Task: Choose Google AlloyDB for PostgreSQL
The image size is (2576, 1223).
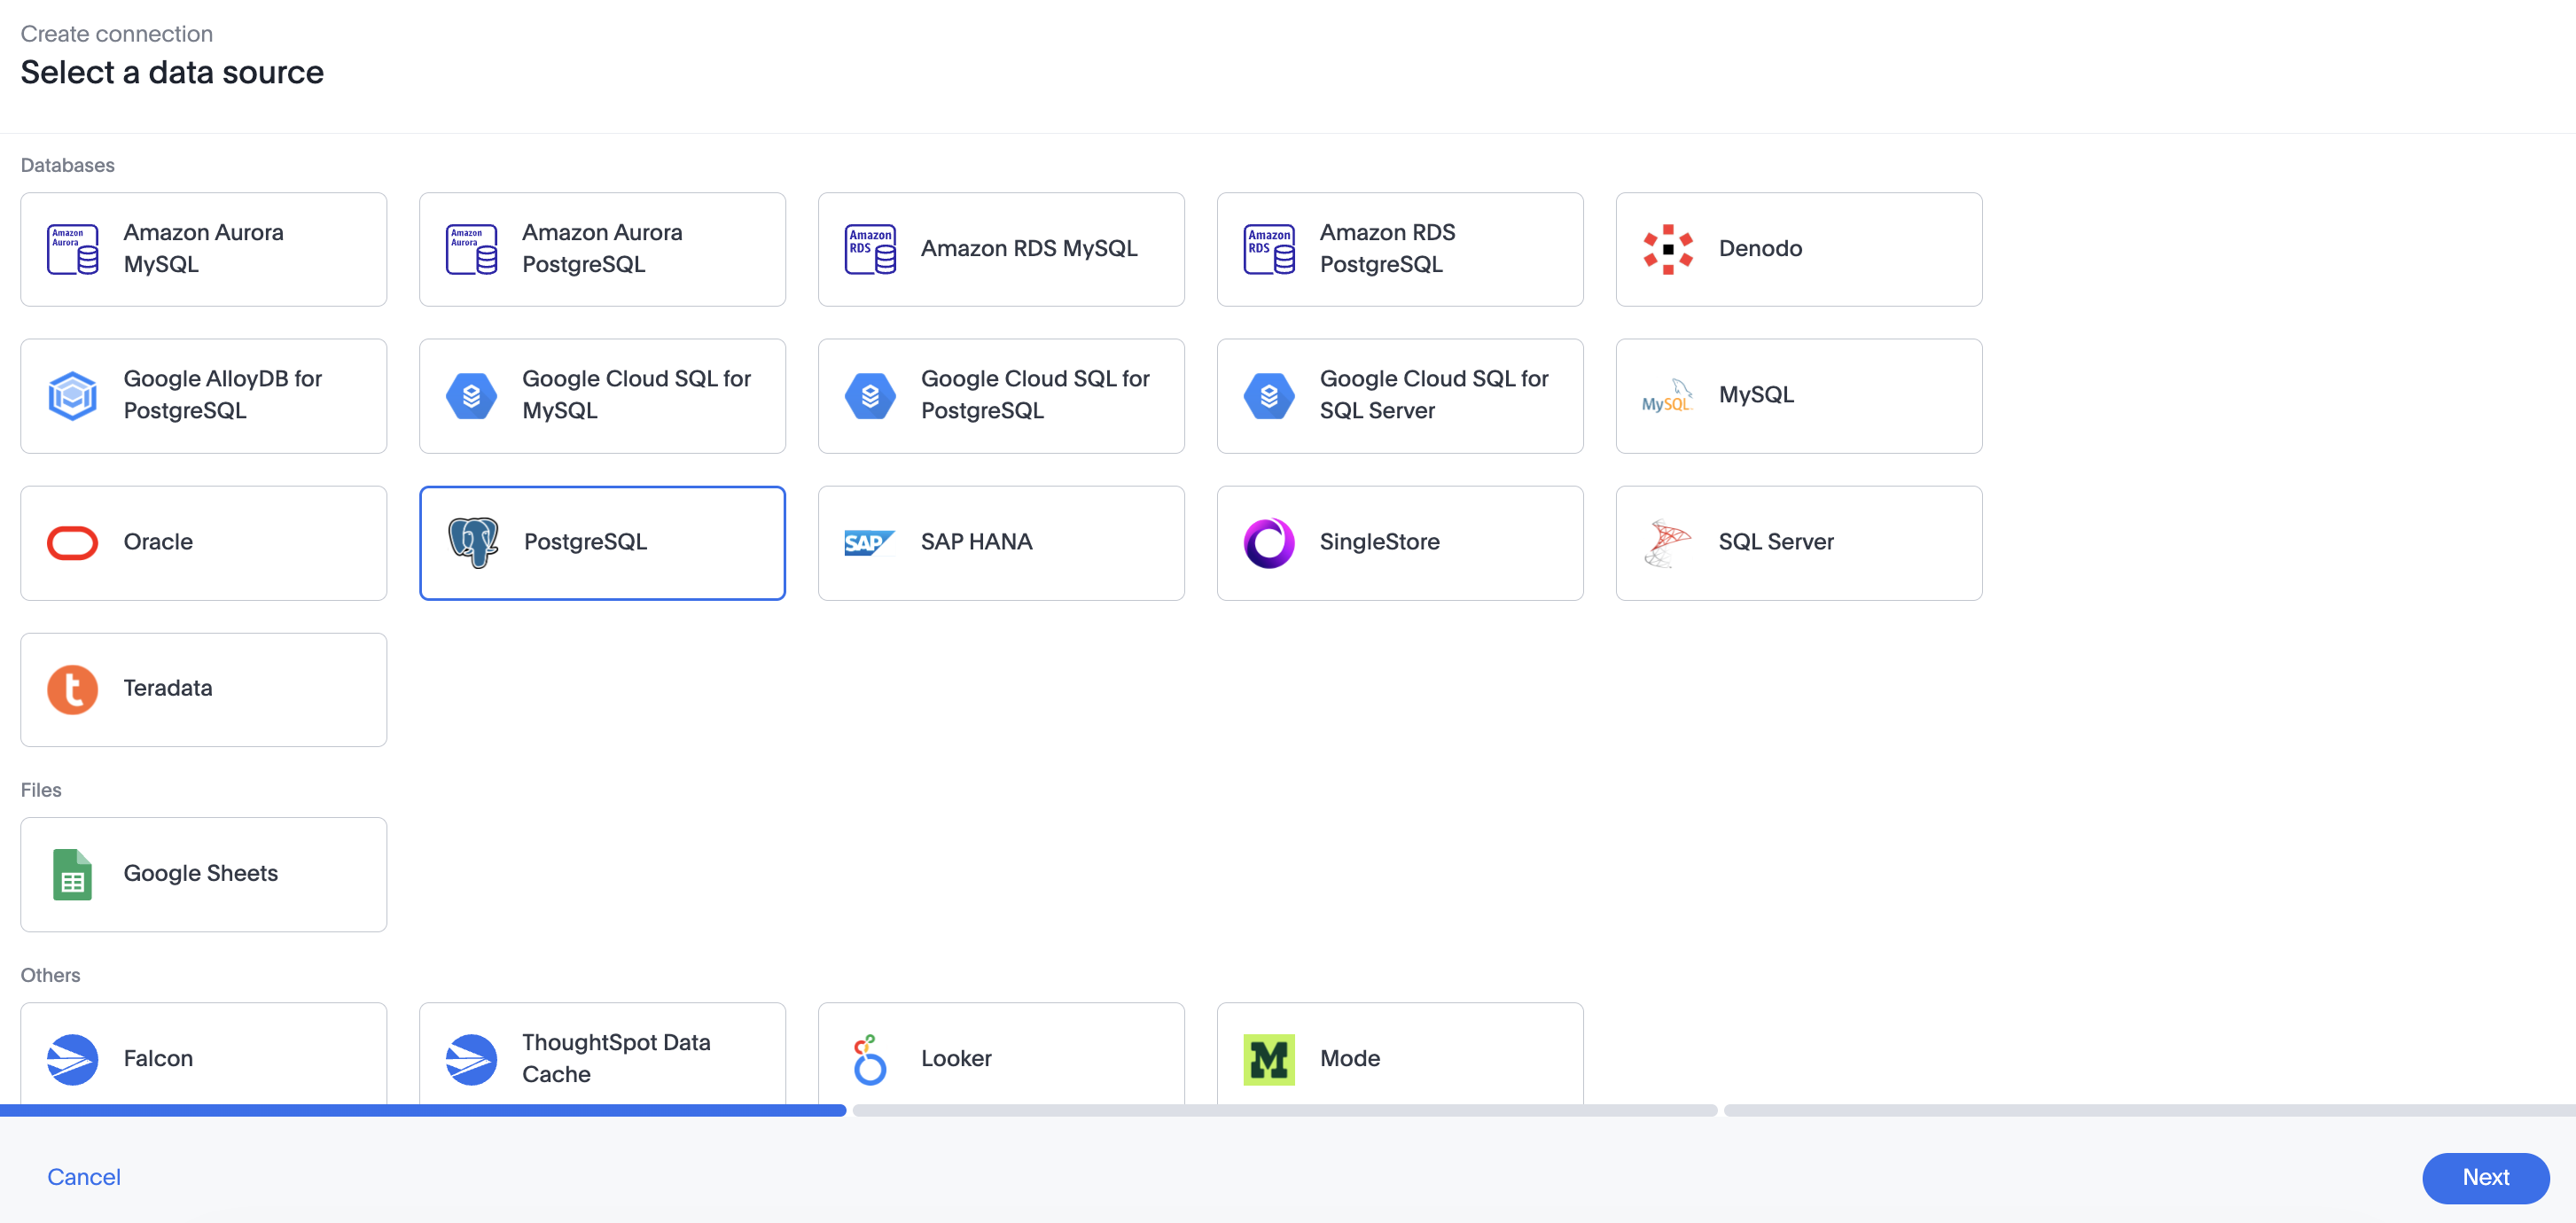Action: pyautogui.click(x=203, y=395)
